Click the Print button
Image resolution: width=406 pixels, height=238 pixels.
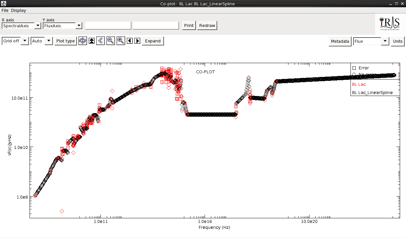tap(189, 25)
